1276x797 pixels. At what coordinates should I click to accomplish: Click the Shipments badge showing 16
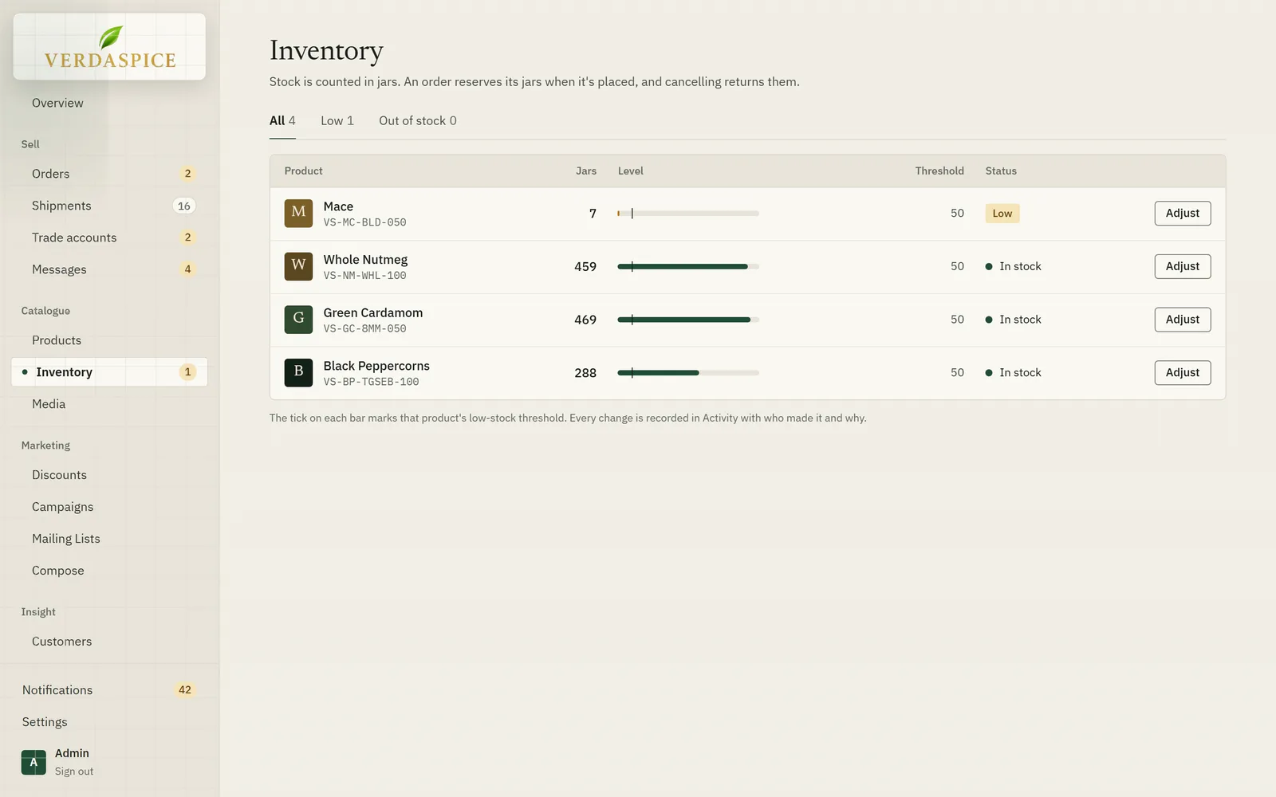click(184, 206)
